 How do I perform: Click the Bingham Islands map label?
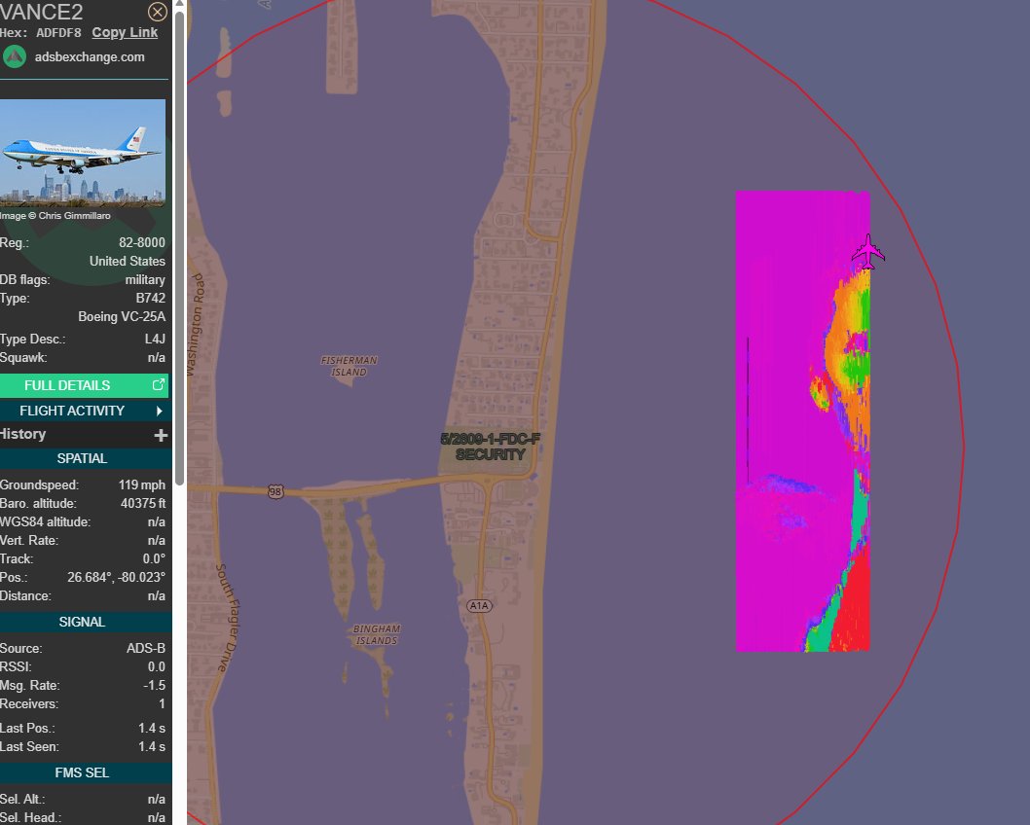(377, 634)
